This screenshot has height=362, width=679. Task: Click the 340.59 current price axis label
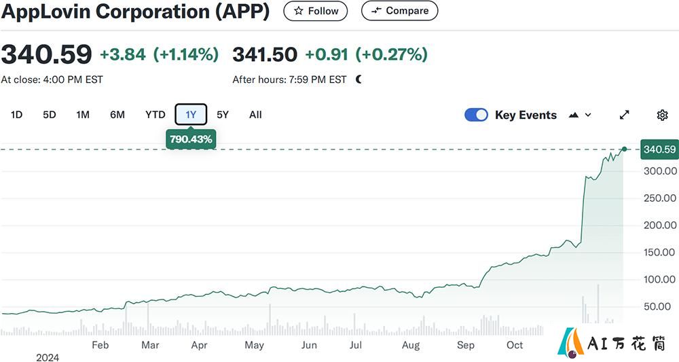point(659,149)
